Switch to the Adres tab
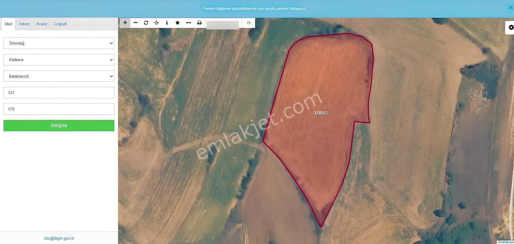 point(24,24)
